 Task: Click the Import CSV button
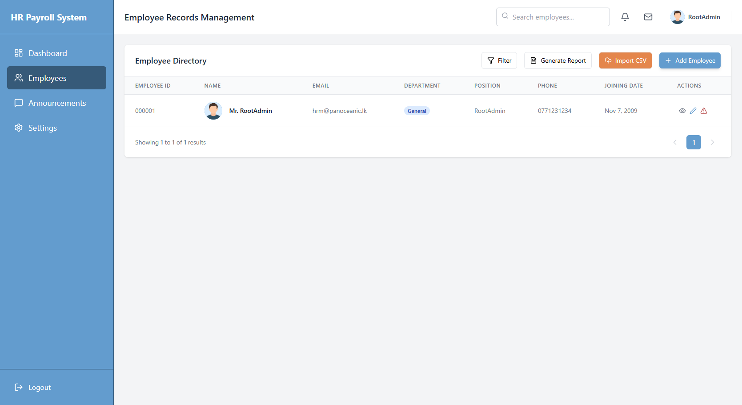click(625, 60)
